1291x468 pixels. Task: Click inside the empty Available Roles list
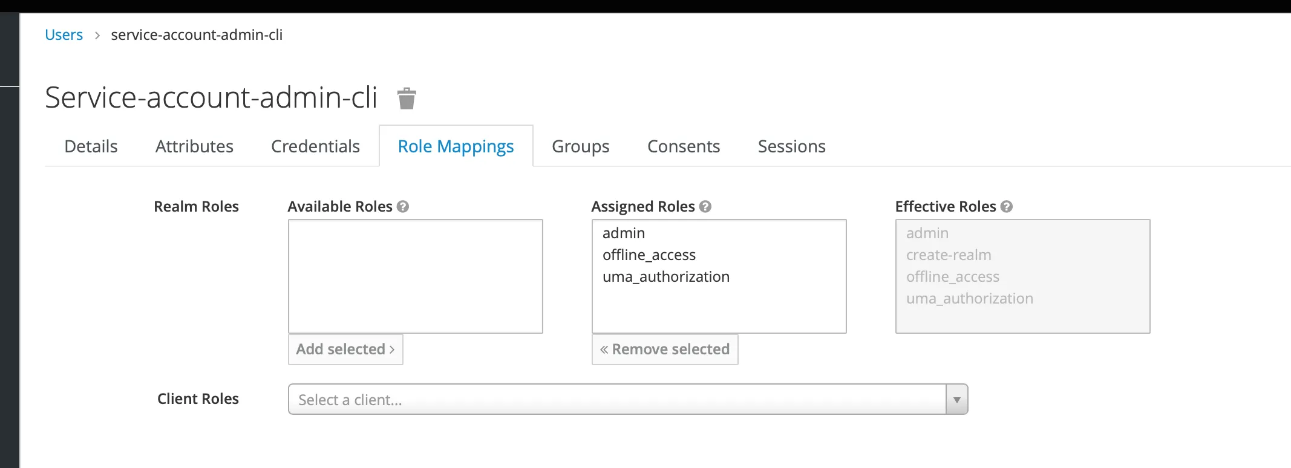point(415,276)
